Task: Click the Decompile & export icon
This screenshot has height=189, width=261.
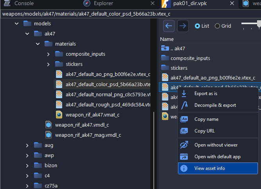Action: (184, 105)
